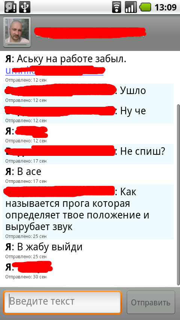Tap the 'Отправить' send button
The height and width of the screenshot is (320, 180).
coord(151,302)
